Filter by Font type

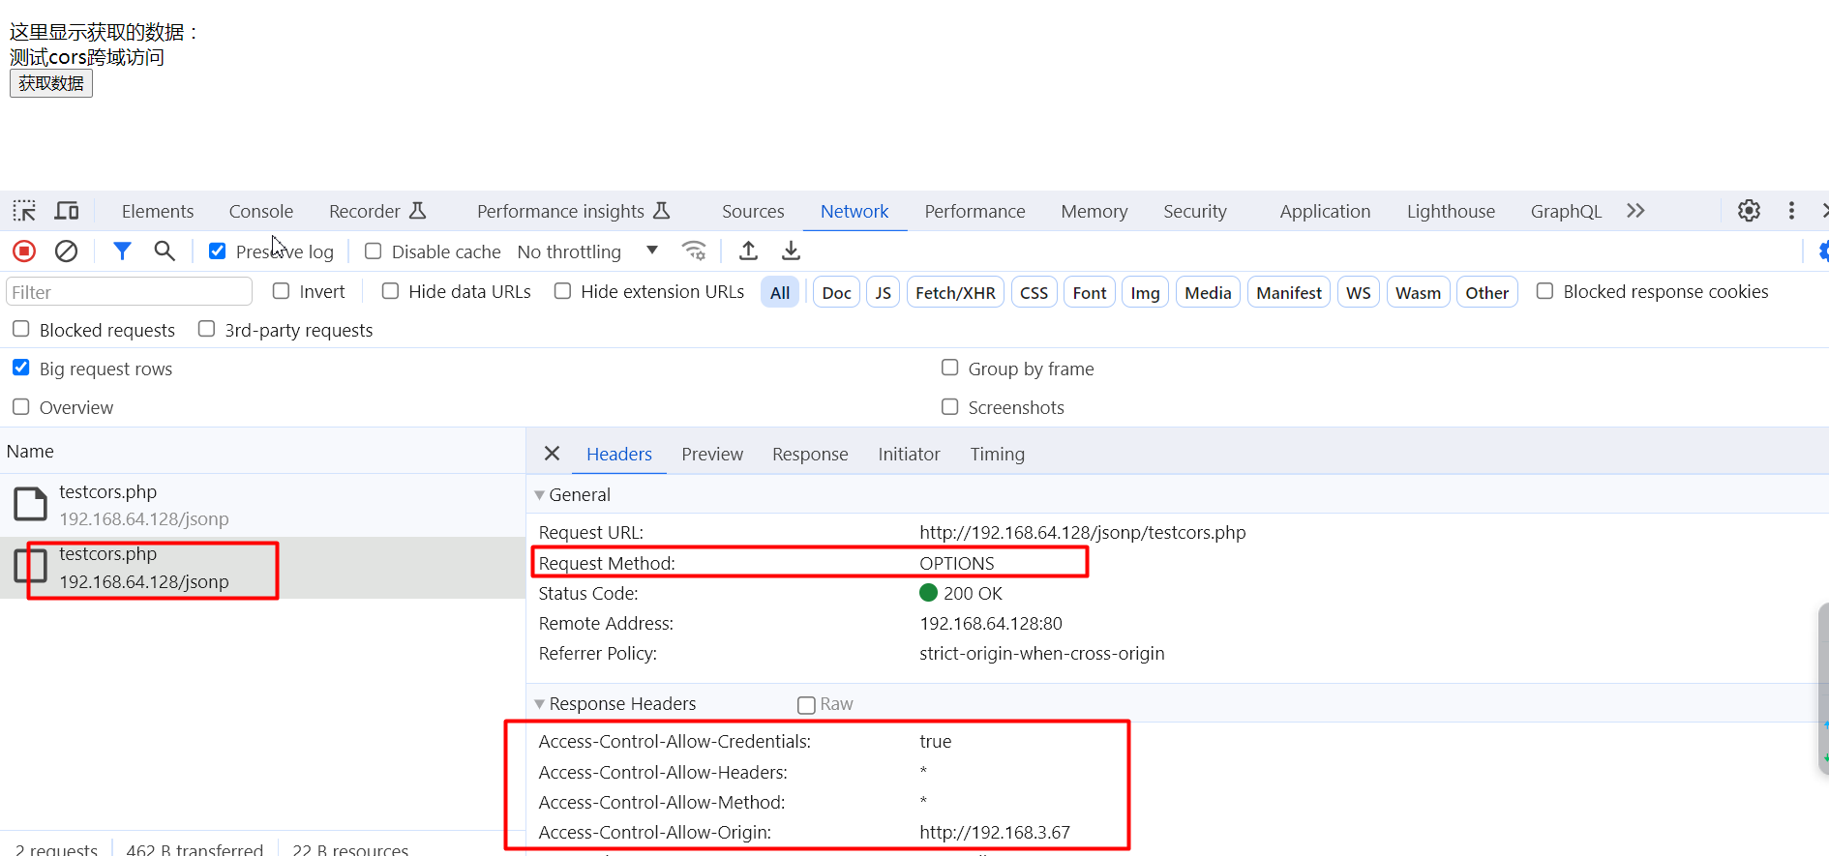click(x=1090, y=292)
